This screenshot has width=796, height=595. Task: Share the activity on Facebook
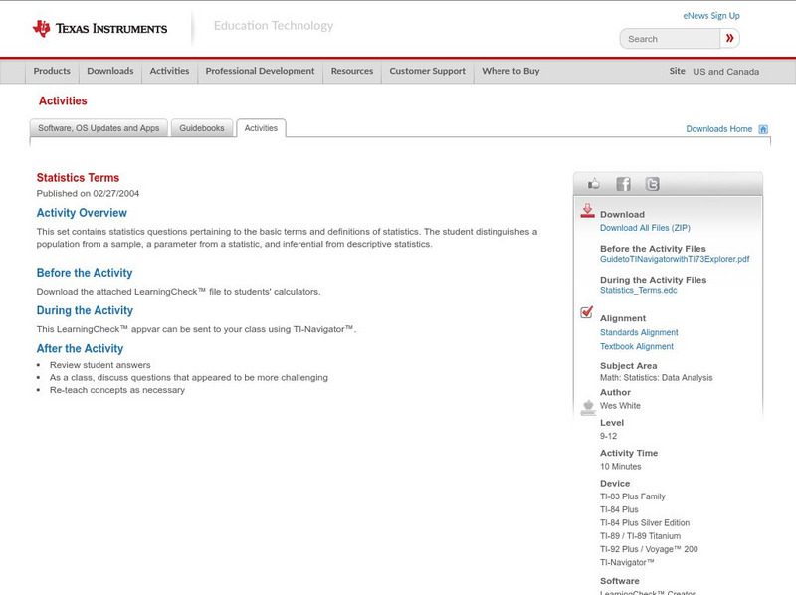622,183
